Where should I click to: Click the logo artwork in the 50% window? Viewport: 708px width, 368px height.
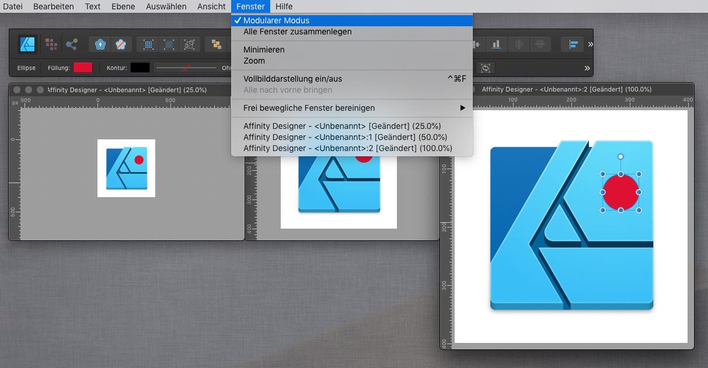coord(339,184)
